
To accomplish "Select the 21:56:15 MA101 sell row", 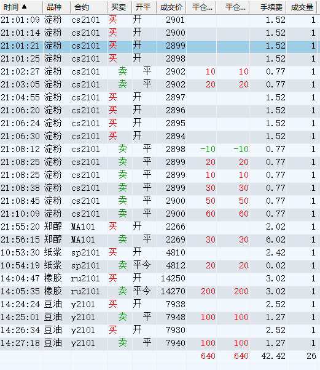I will [x=159, y=239].
